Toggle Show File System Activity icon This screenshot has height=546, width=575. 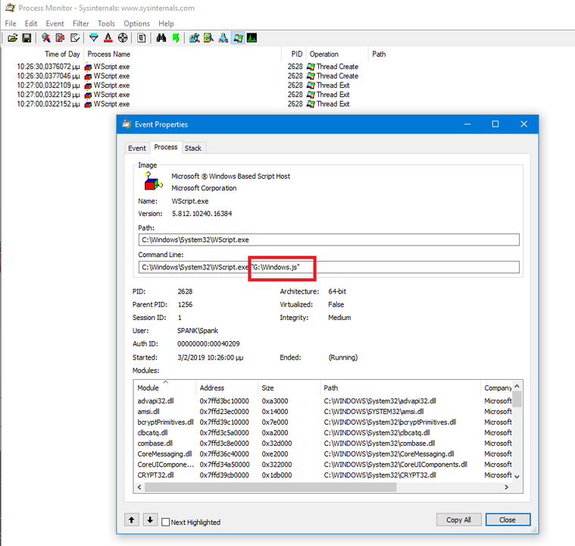click(x=208, y=38)
